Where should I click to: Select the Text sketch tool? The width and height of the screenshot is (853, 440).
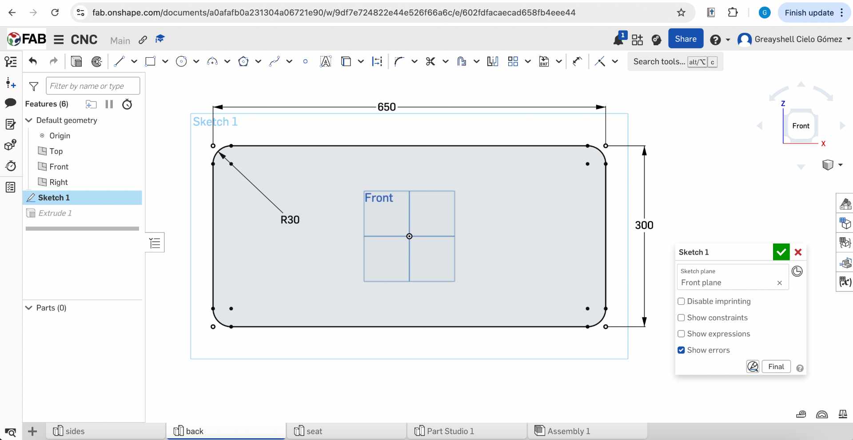click(326, 61)
